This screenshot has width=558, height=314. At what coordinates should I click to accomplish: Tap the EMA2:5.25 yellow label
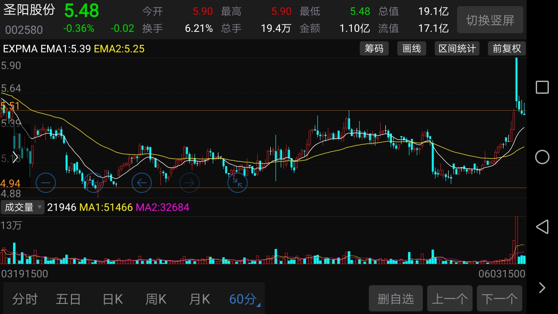119,49
